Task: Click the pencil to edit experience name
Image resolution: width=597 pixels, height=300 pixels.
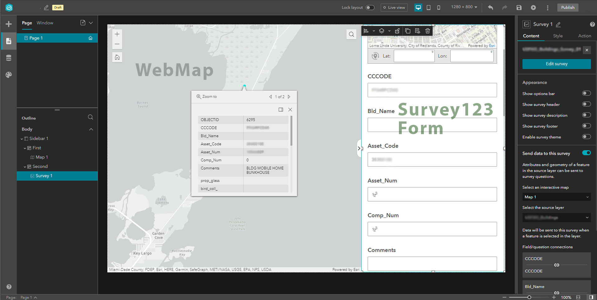Action: point(46,7)
